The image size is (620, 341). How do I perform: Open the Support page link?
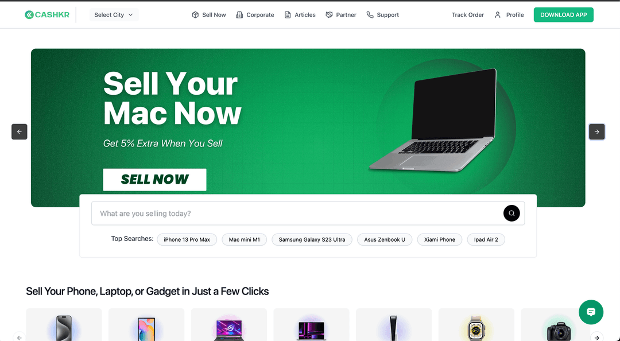pyautogui.click(x=382, y=14)
